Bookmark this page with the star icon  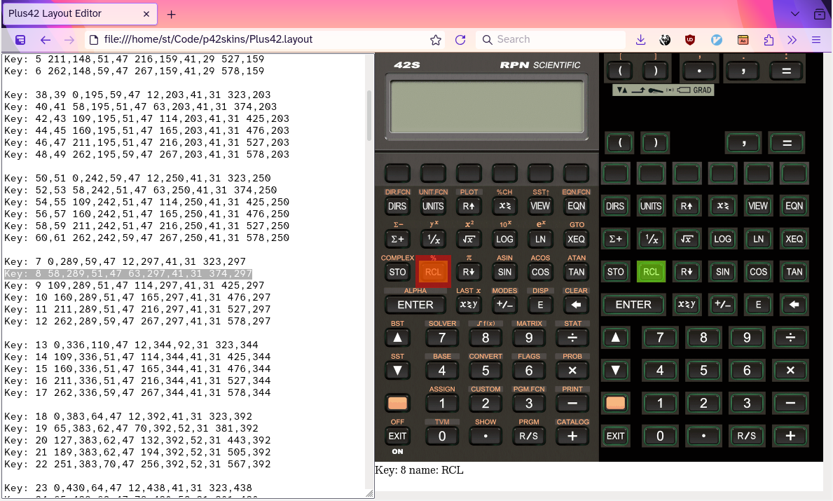click(x=436, y=40)
